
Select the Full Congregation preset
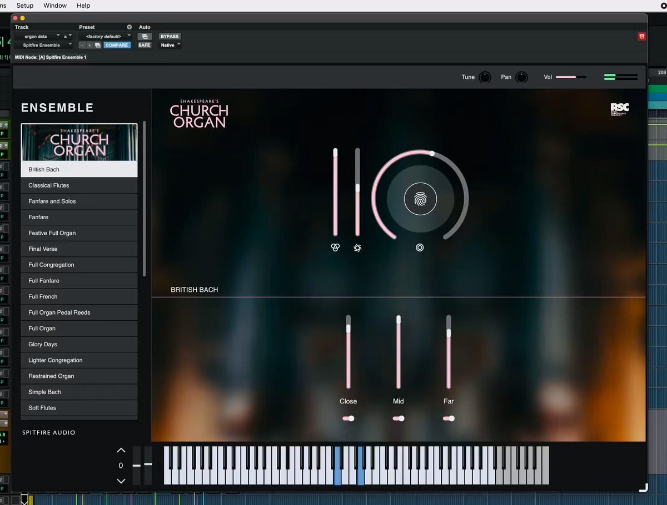(79, 265)
